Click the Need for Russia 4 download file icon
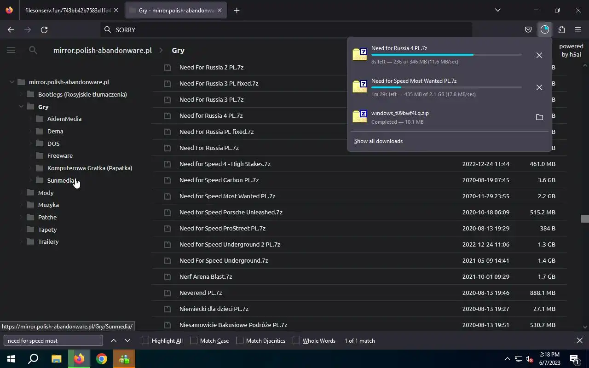 (x=360, y=53)
